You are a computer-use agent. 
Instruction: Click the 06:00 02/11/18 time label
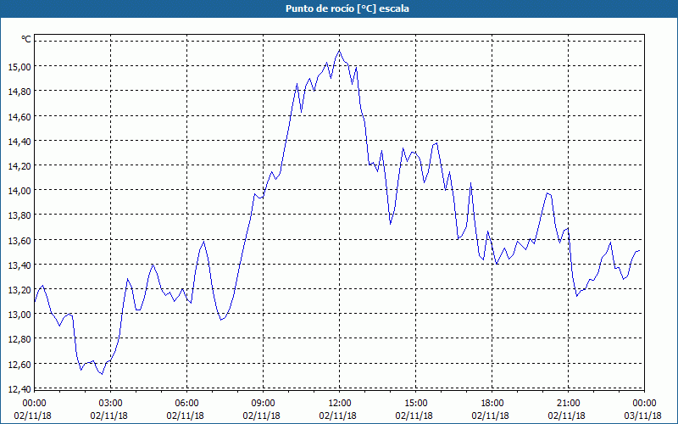coord(186,410)
